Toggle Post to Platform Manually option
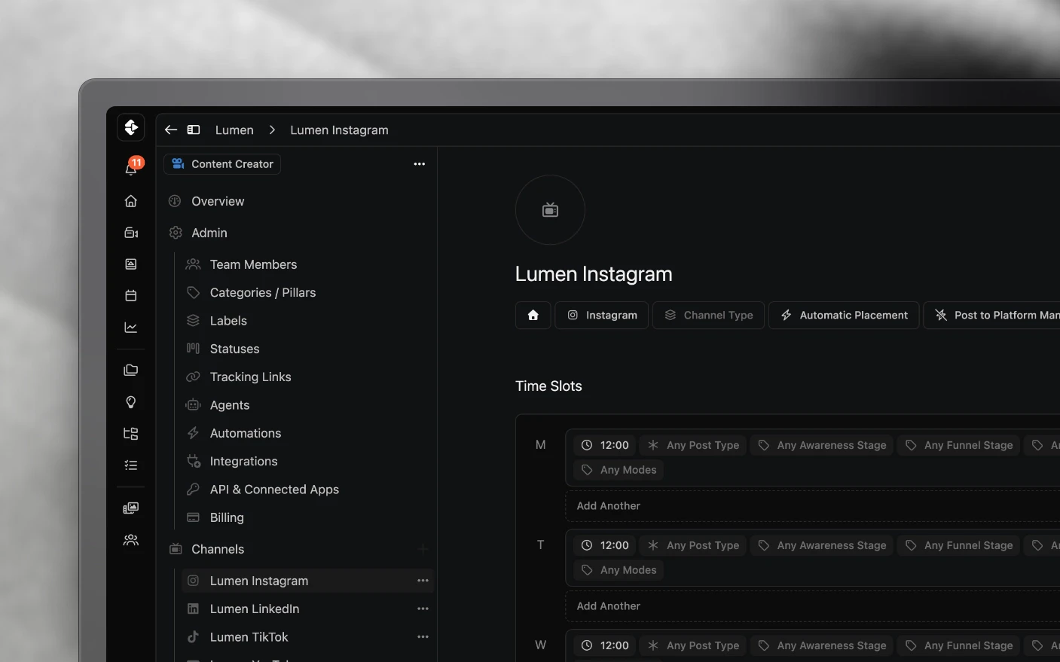 (x=991, y=316)
